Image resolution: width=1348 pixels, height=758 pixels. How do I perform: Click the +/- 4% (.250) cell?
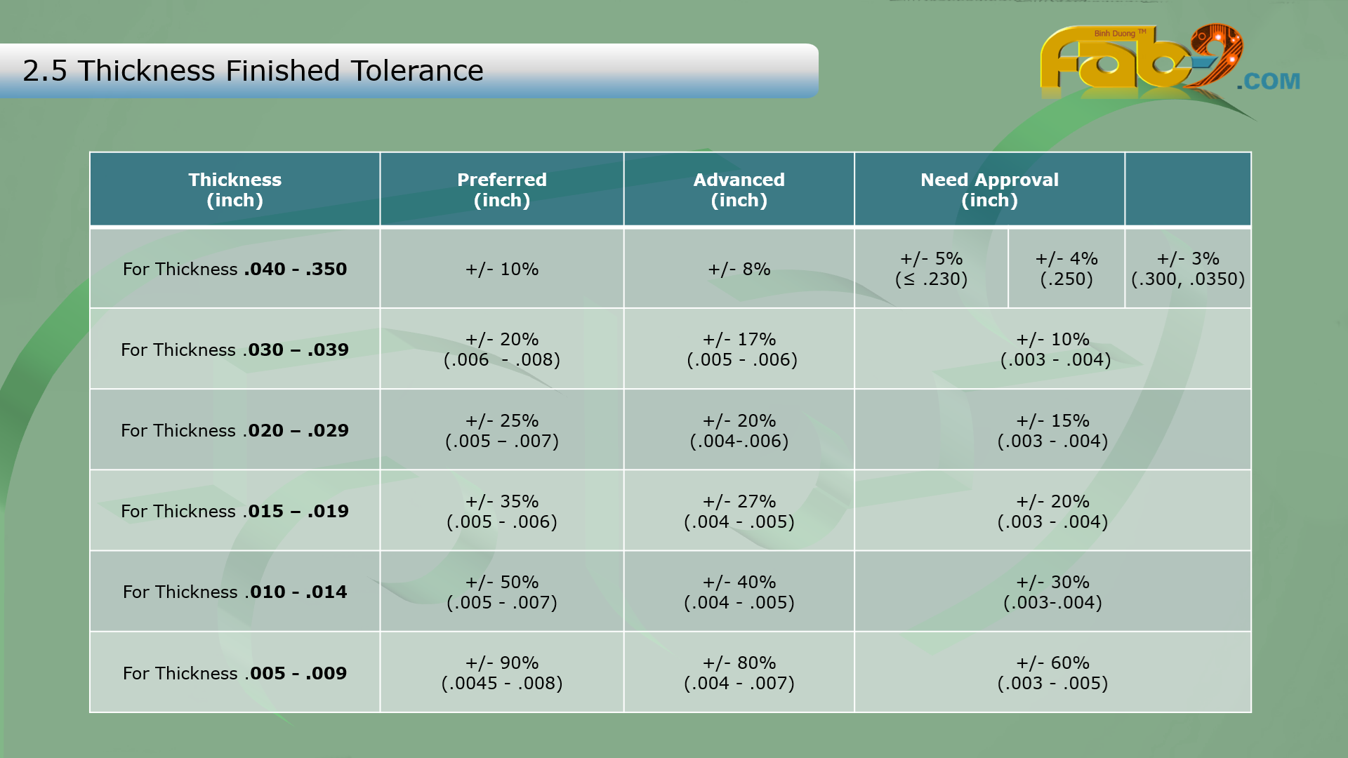click(x=1066, y=269)
